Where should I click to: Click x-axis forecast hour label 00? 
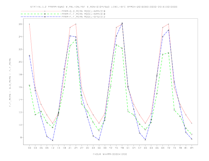(30, 148)
